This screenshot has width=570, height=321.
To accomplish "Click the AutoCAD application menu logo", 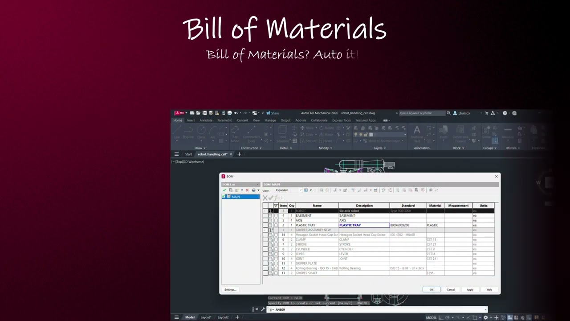I will click(179, 113).
